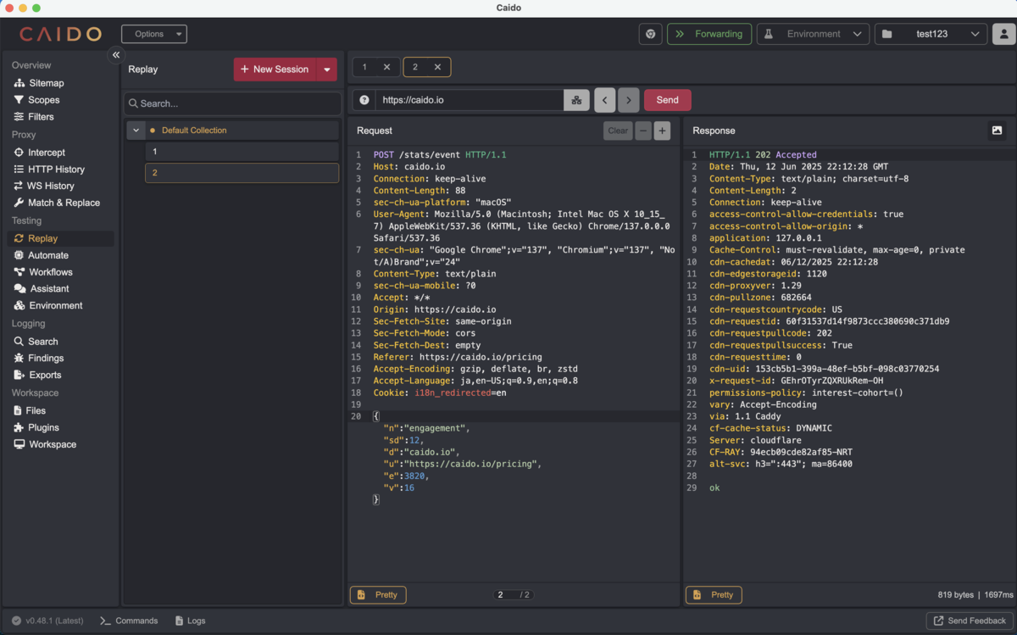Click version v0.48.1 status
The height and width of the screenshot is (635, 1017).
(47, 621)
